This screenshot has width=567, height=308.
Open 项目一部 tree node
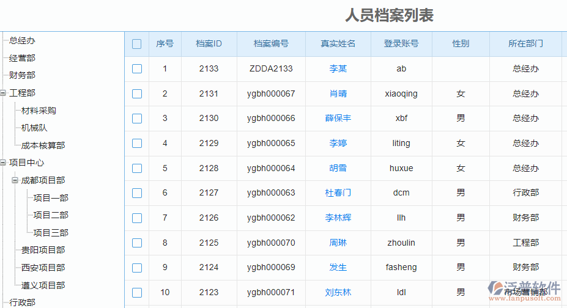(51, 198)
